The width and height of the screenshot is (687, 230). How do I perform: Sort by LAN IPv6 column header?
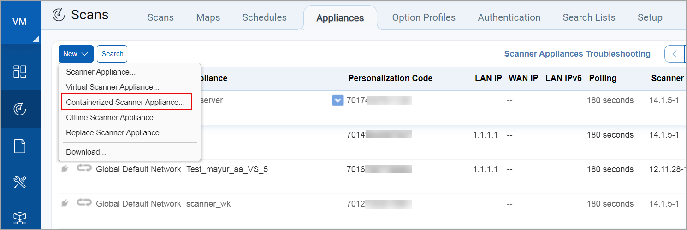coord(564,78)
